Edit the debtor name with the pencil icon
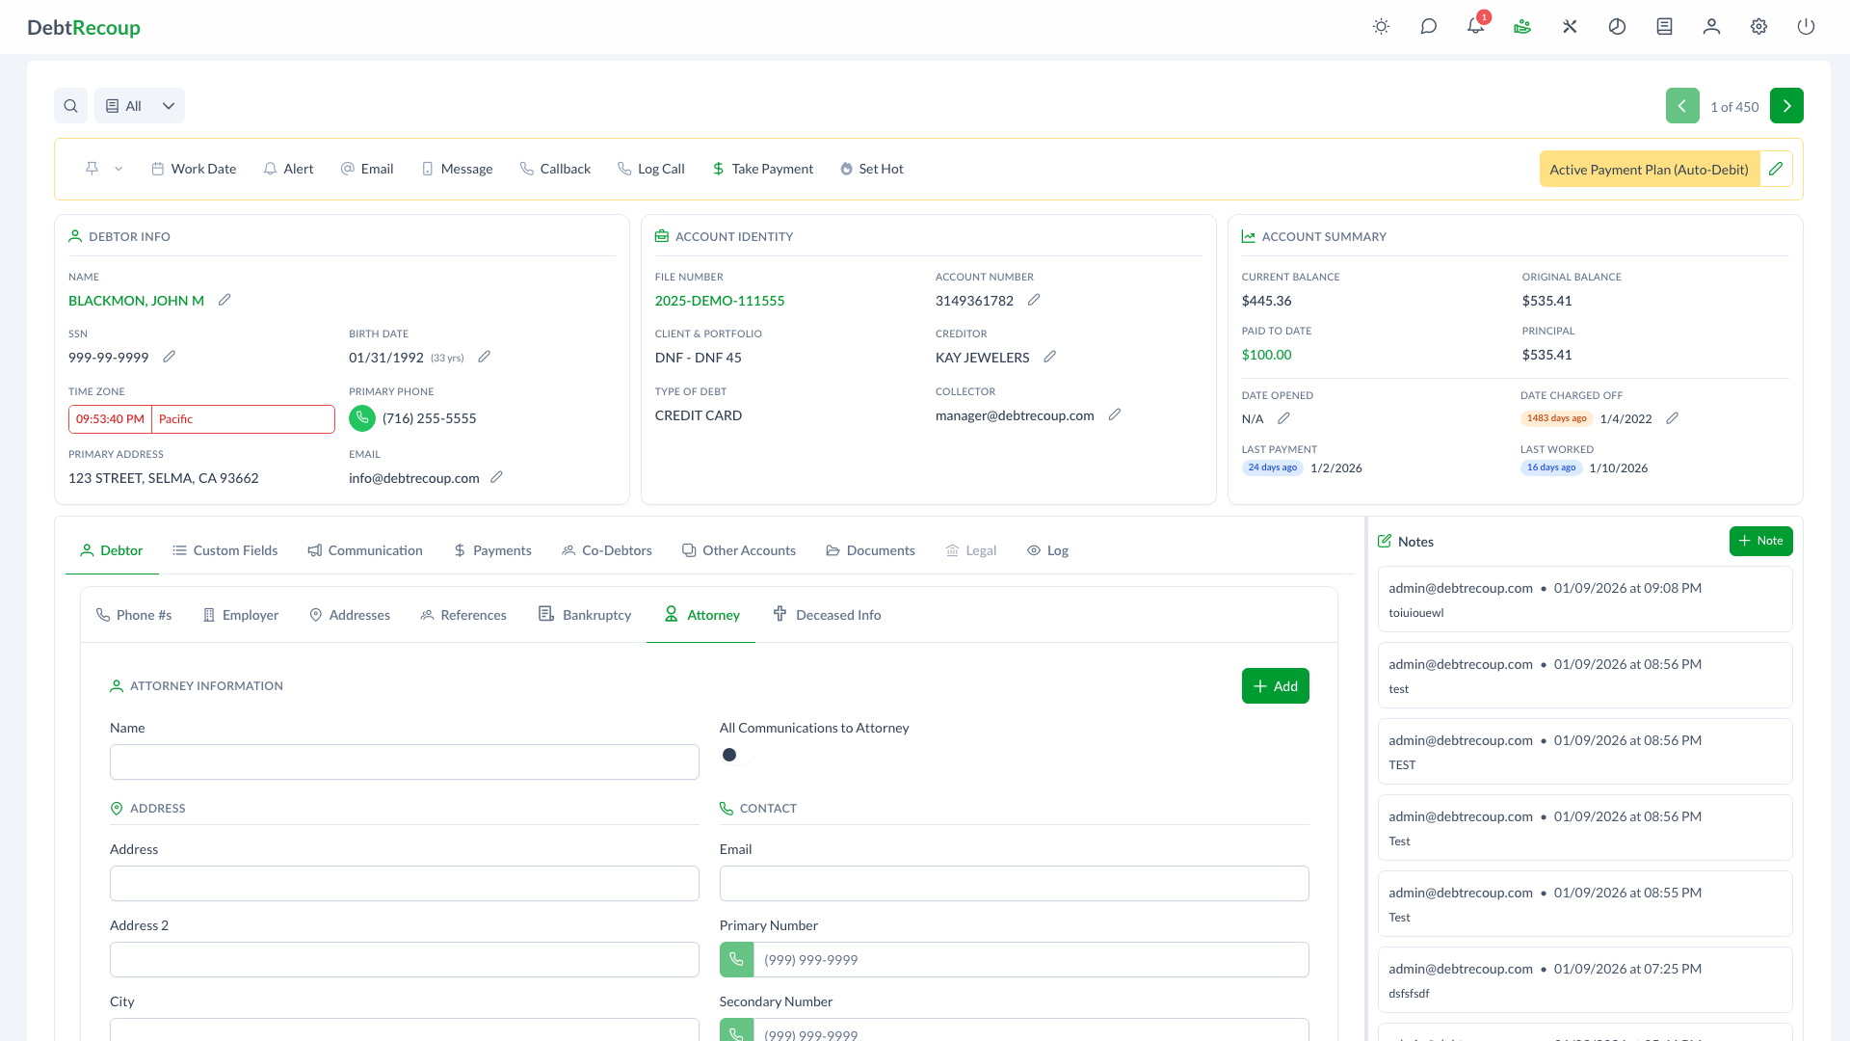Image resolution: width=1850 pixels, height=1041 pixels. click(225, 300)
